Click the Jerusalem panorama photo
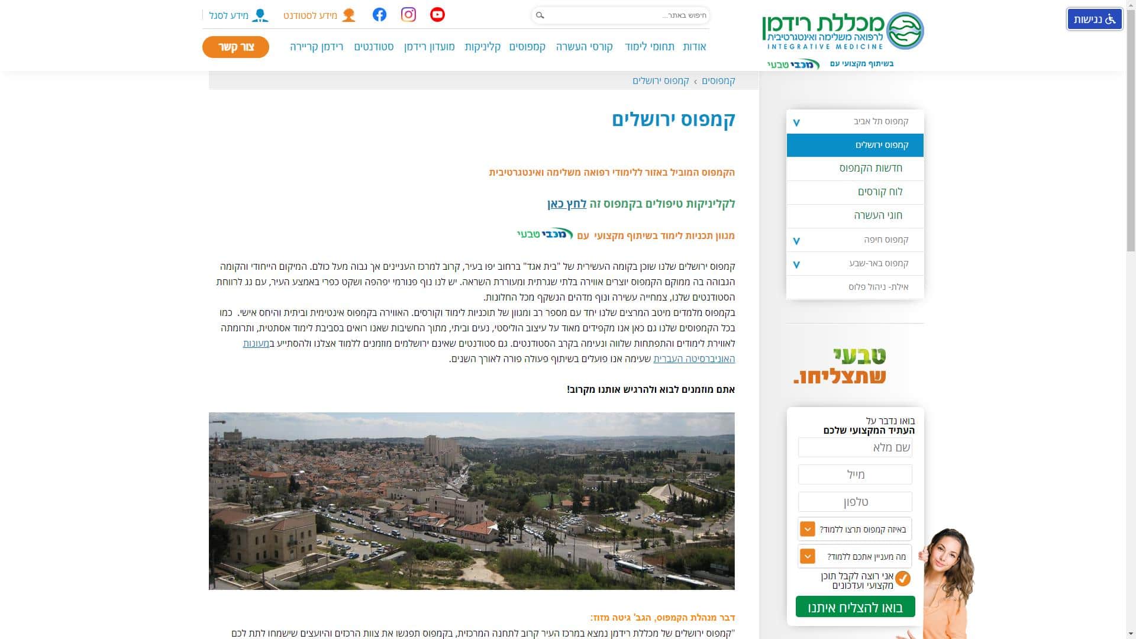The image size is (1136, 639). (x=472, y=501)
